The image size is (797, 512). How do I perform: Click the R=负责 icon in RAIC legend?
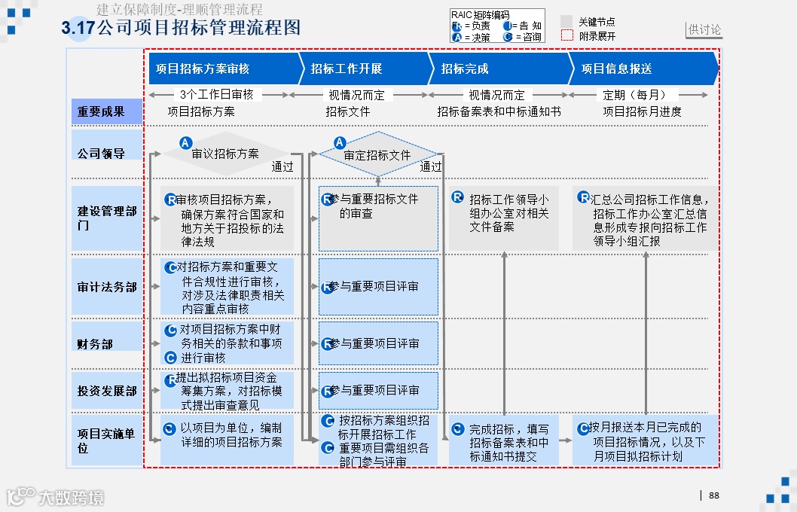coord(457,26)
